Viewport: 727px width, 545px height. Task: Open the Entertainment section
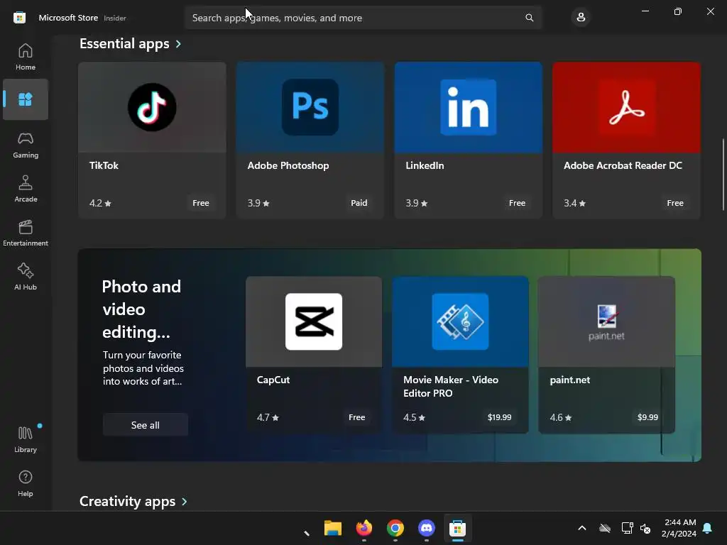point(26,233)
